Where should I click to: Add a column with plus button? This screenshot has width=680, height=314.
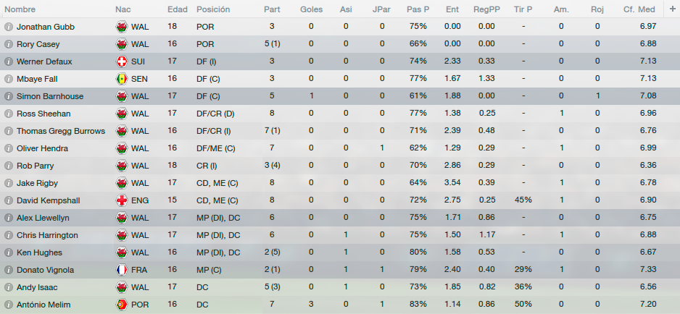click(x=672, y=9)
